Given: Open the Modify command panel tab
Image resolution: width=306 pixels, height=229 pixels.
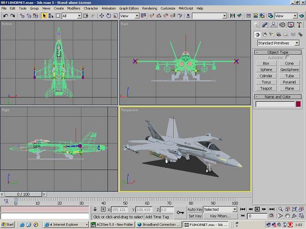Looking at the screenshot, I should (x=265, y=25).
